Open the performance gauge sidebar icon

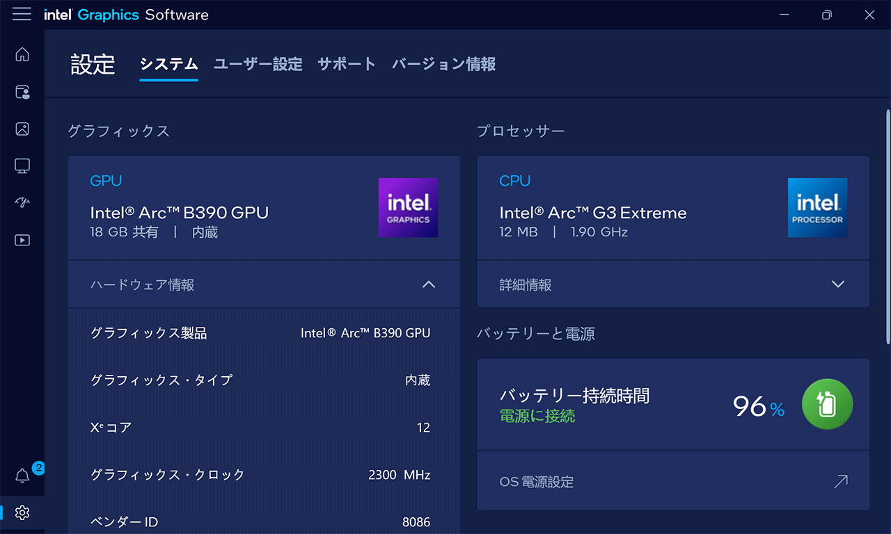point(22,202)
